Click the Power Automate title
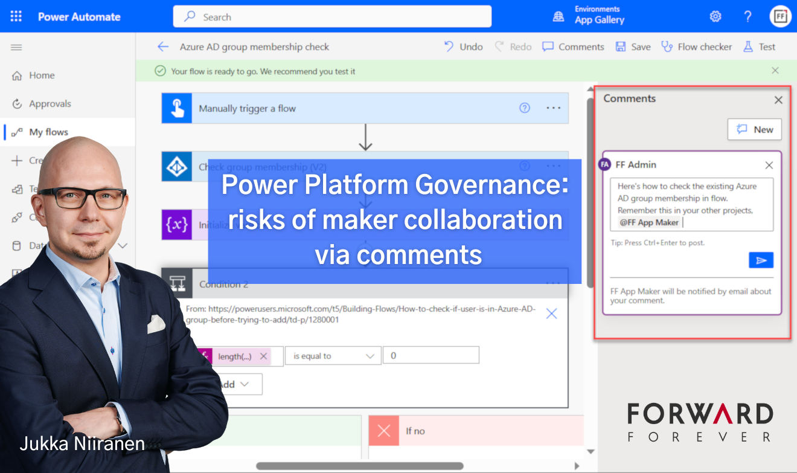Viewport: 797px width, 473px height. tap(78, 17)
